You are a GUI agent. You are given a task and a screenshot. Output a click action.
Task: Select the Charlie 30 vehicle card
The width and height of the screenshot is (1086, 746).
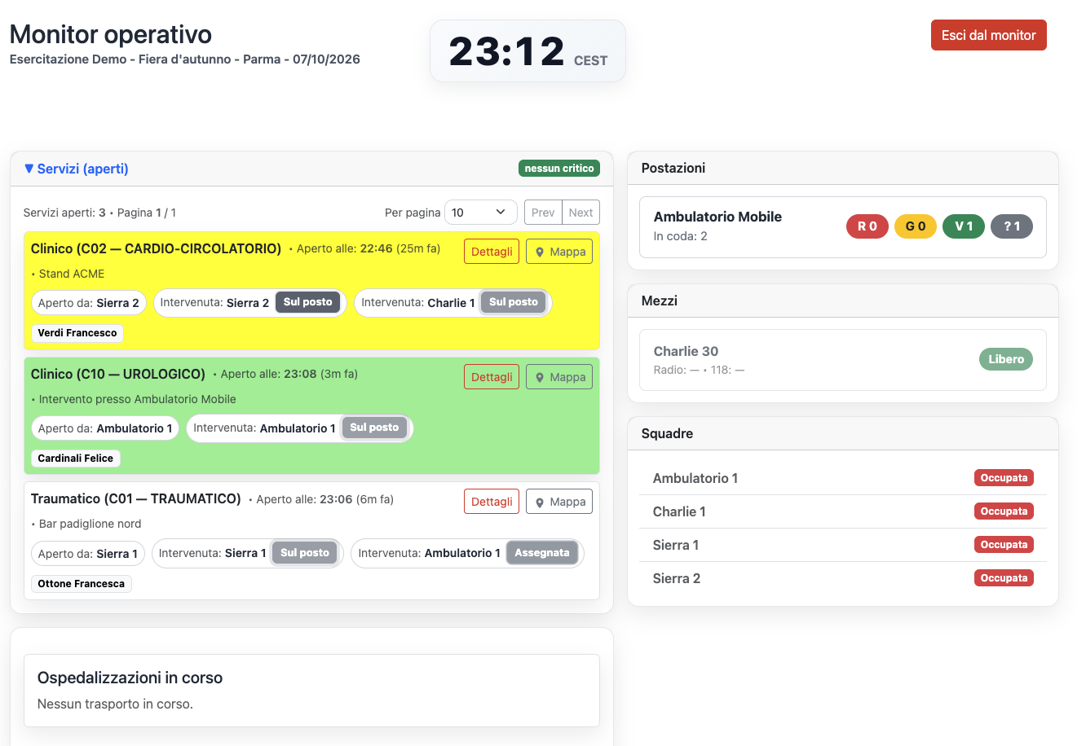pos(843,360)
